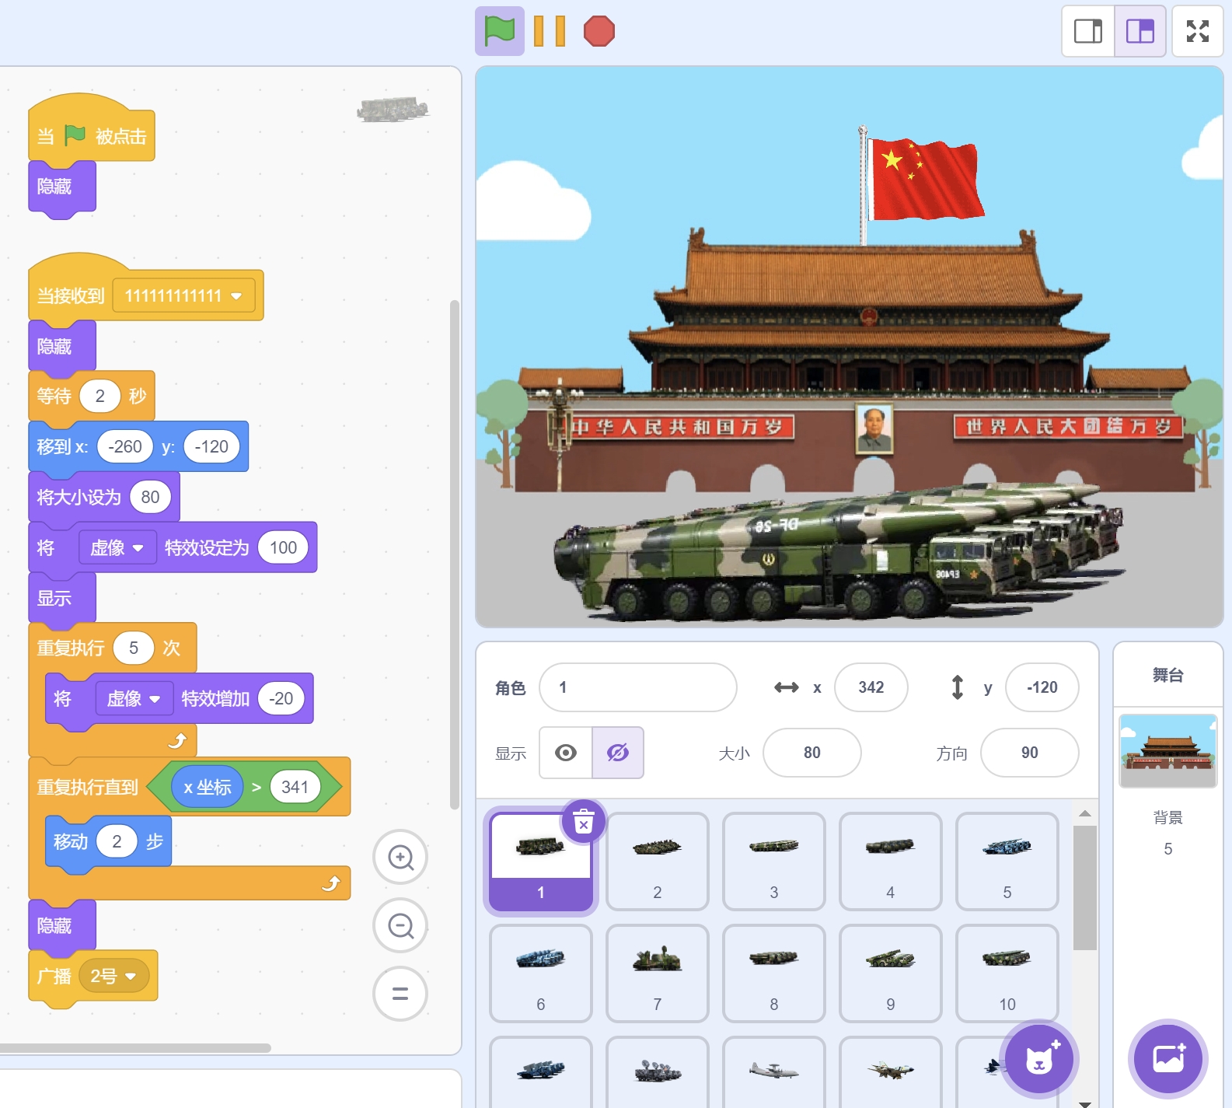Reset workspace zoom to default

click(400, 994)
